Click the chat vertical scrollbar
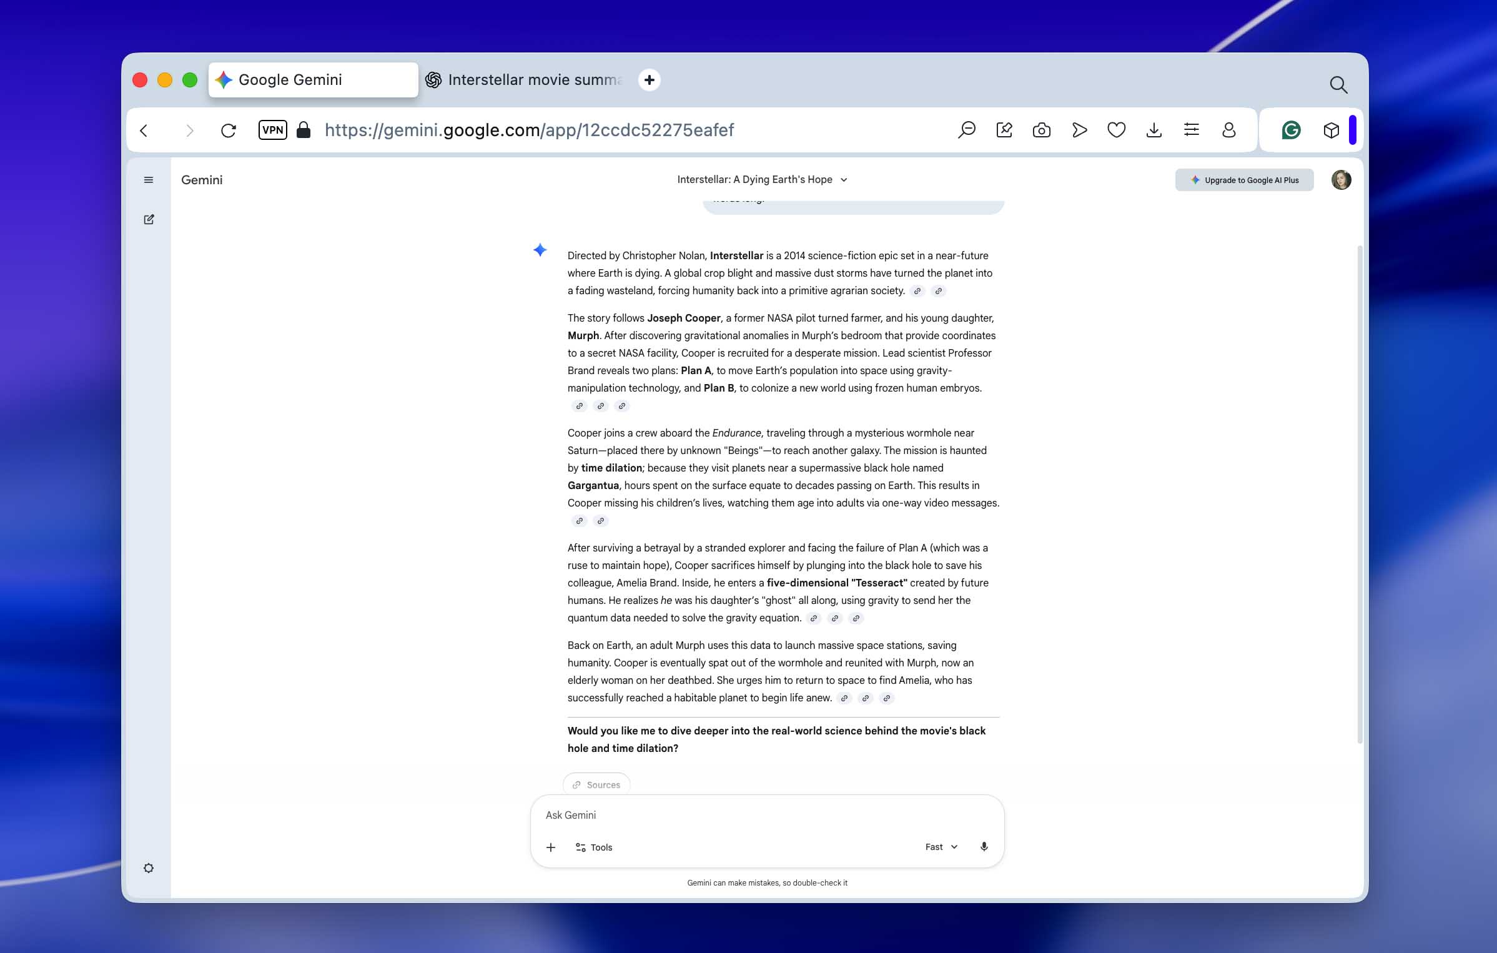 pyautogui.click(x=1360, y=493)
